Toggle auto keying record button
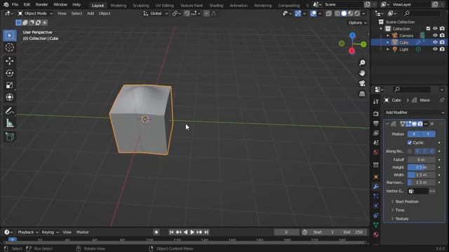This screenshot has width=449, height=252. pos(156,232)
